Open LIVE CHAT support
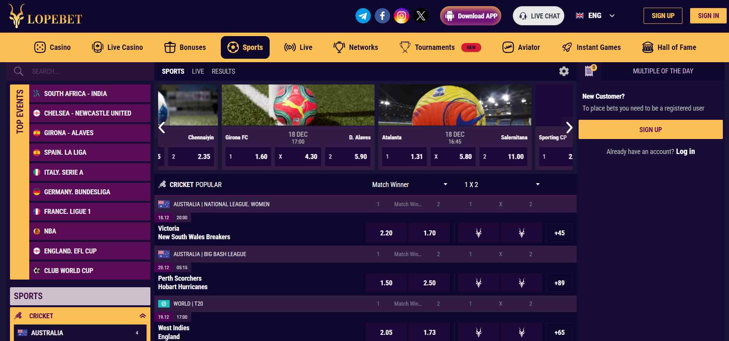Image resolution: width=729 pixels, height=341 pixels. tap(539, 16)
